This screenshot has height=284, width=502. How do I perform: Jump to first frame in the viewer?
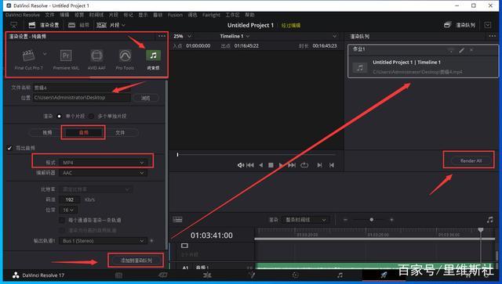[250, 165]
